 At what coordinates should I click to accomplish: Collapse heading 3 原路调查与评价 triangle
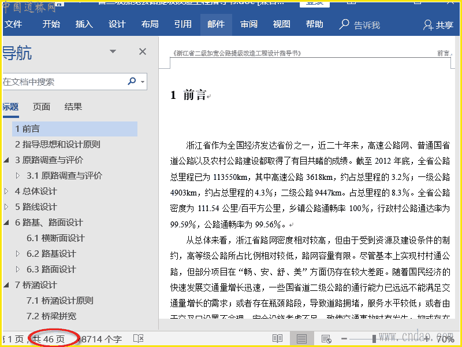pyautogui.click(x=6, y=160)
